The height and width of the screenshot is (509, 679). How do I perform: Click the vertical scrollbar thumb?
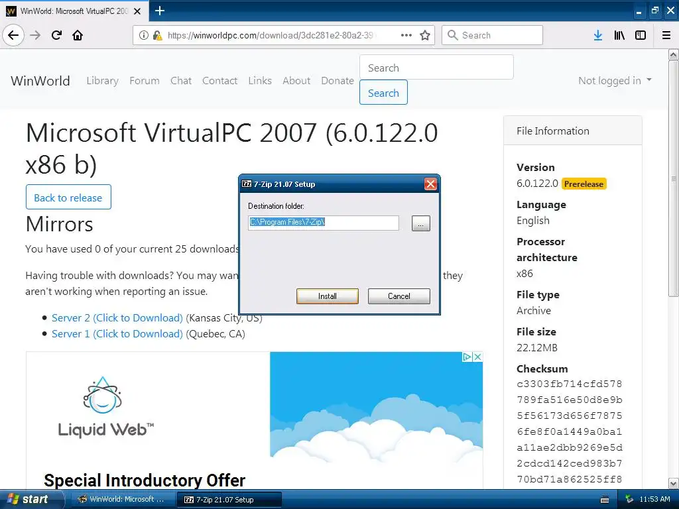tap(673, 178)
